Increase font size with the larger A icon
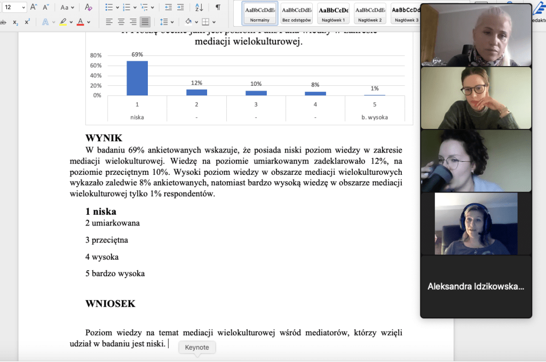 34,7
